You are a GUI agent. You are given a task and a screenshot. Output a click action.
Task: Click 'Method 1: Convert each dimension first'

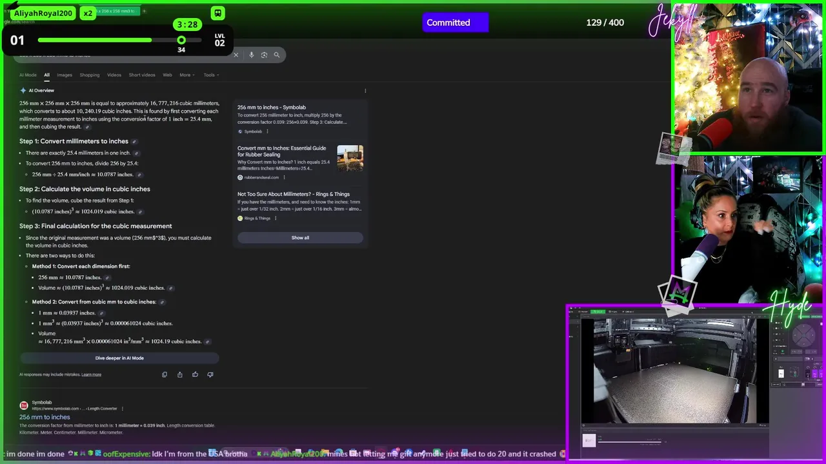pyautogui.click(x=81, y=266)
